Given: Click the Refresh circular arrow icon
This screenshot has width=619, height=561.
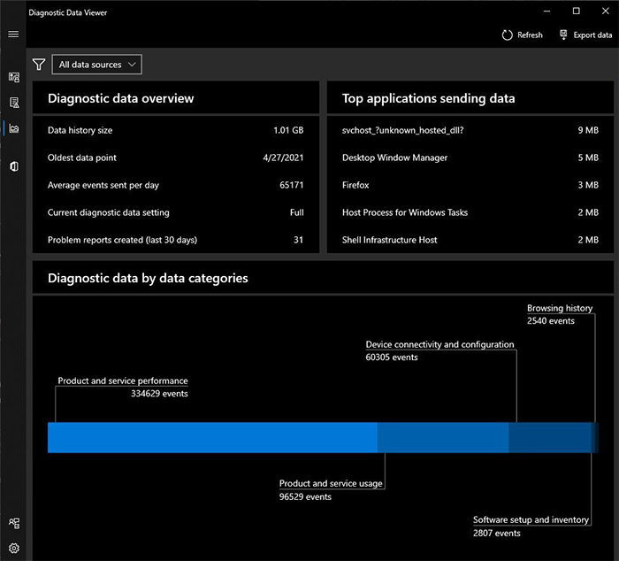Looking at the screenshot, I should click(507, 35).
